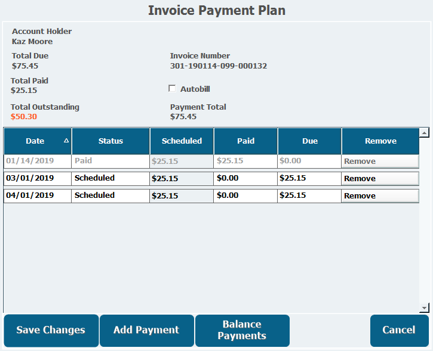Click Balance Payments button

[242, 330]
